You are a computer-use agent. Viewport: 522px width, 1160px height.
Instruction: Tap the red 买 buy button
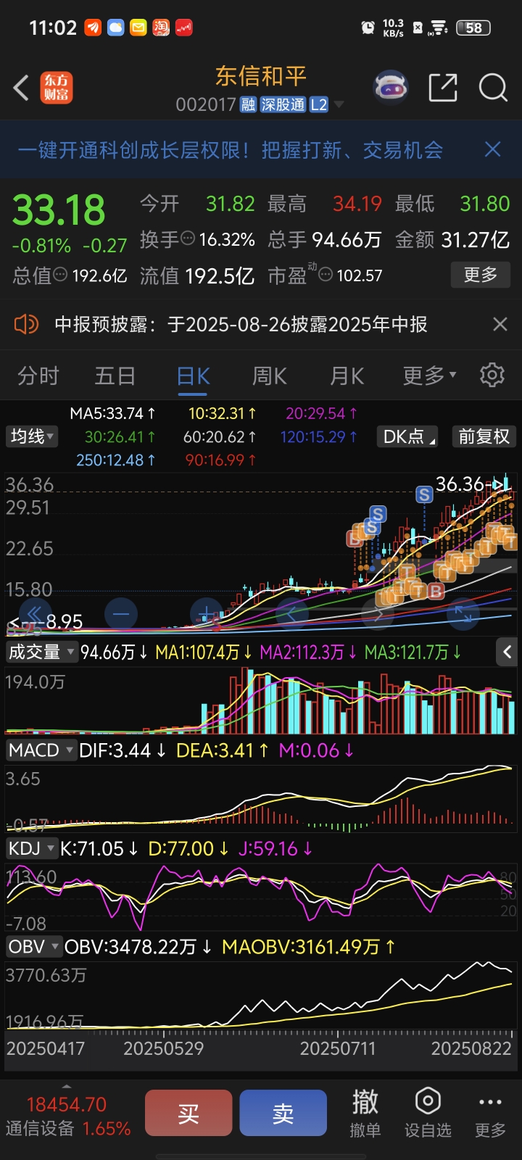tap(188, 1113)
